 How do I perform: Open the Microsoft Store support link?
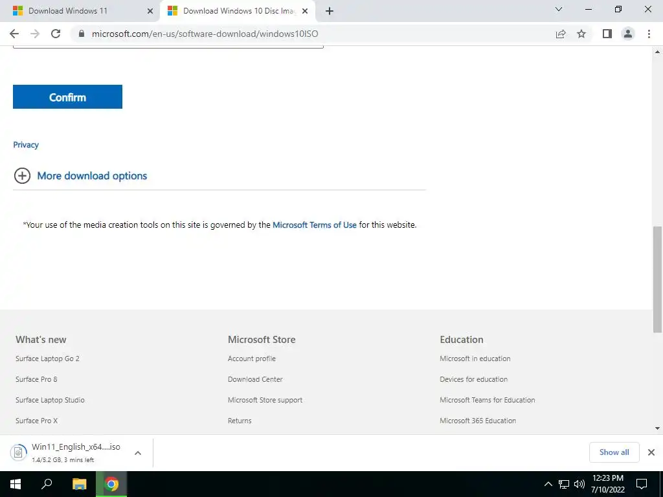click(265, 400)
